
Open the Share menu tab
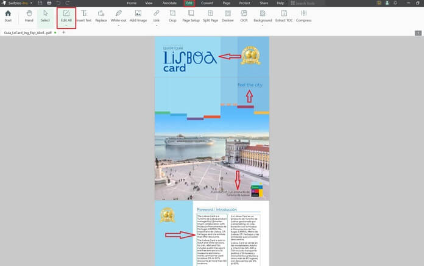click(264, 3)
